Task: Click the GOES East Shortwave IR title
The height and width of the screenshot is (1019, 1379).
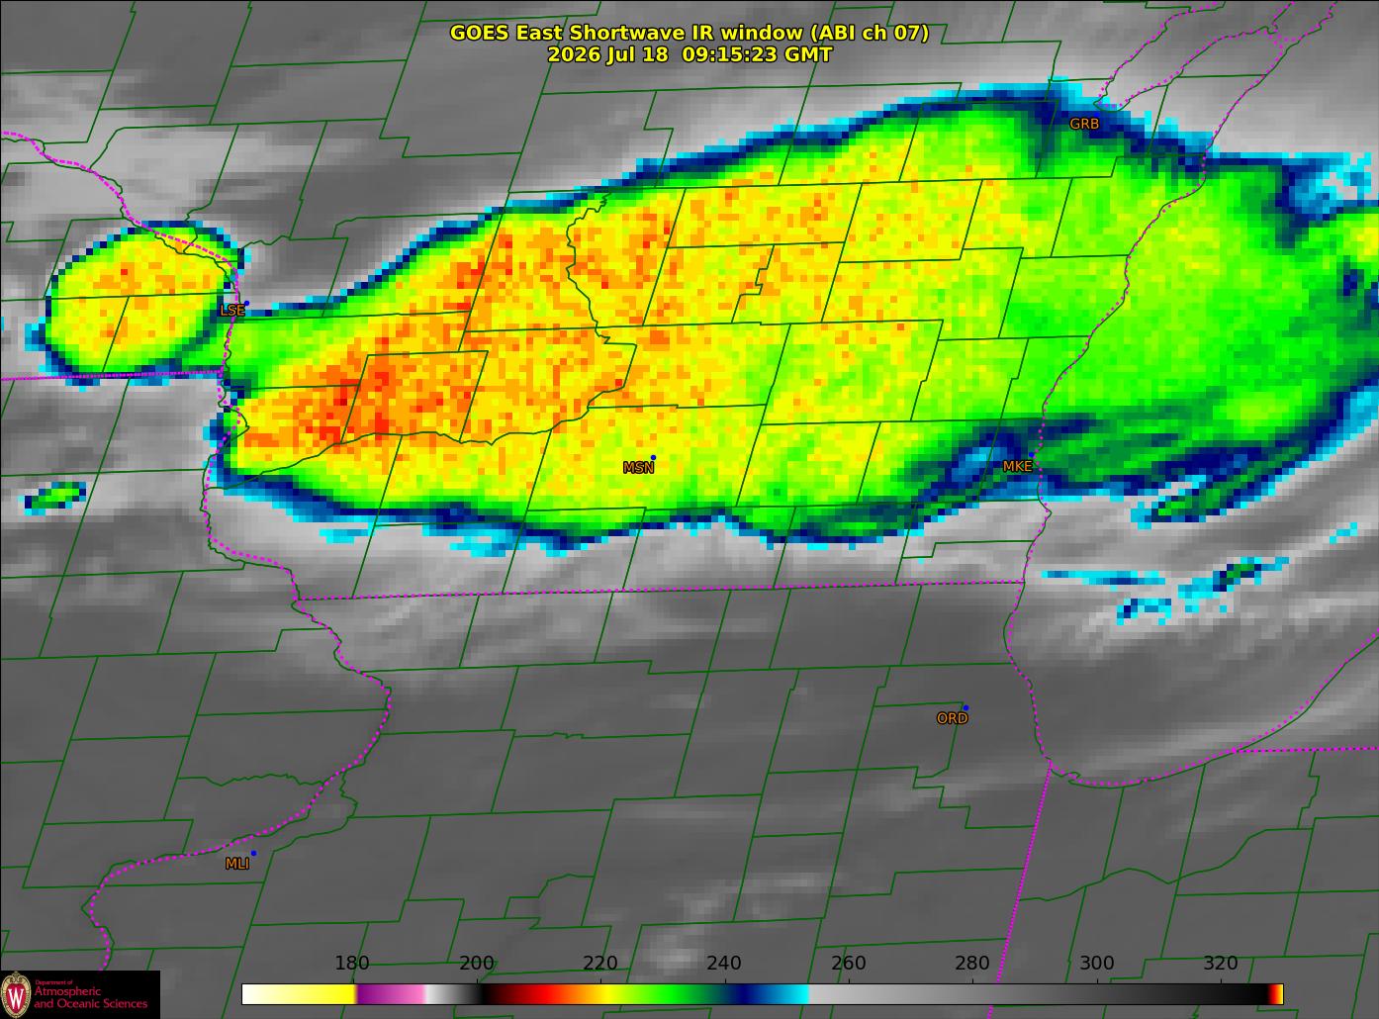Action: 689,33
